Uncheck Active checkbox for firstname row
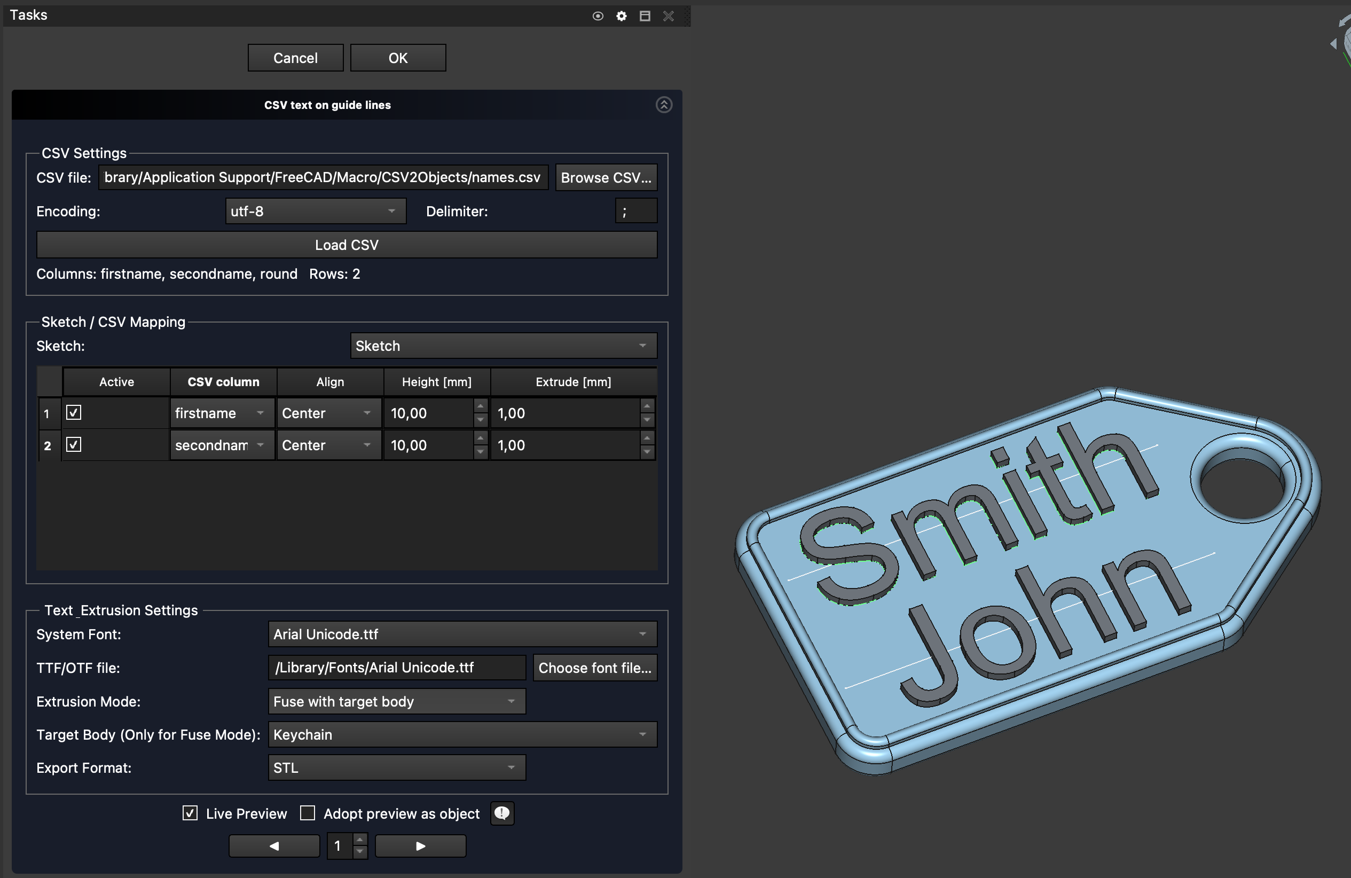 tap(74, 413)
